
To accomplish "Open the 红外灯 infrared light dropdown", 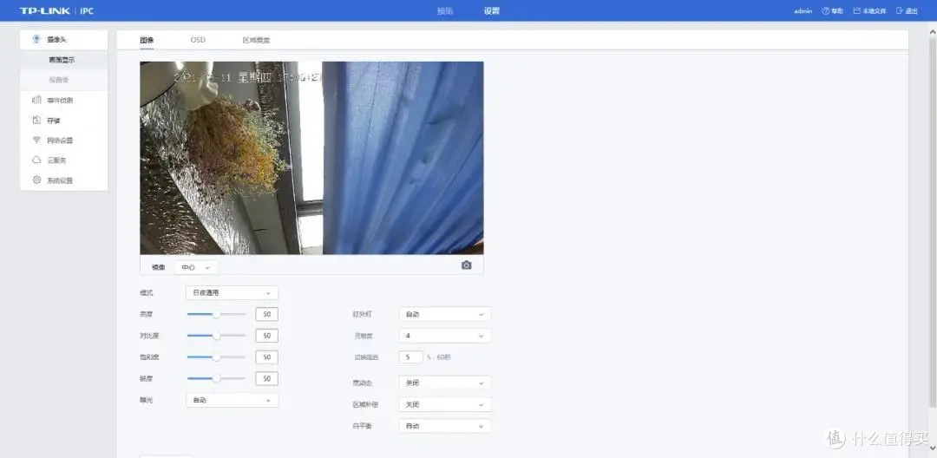I will tap(444, 314).
